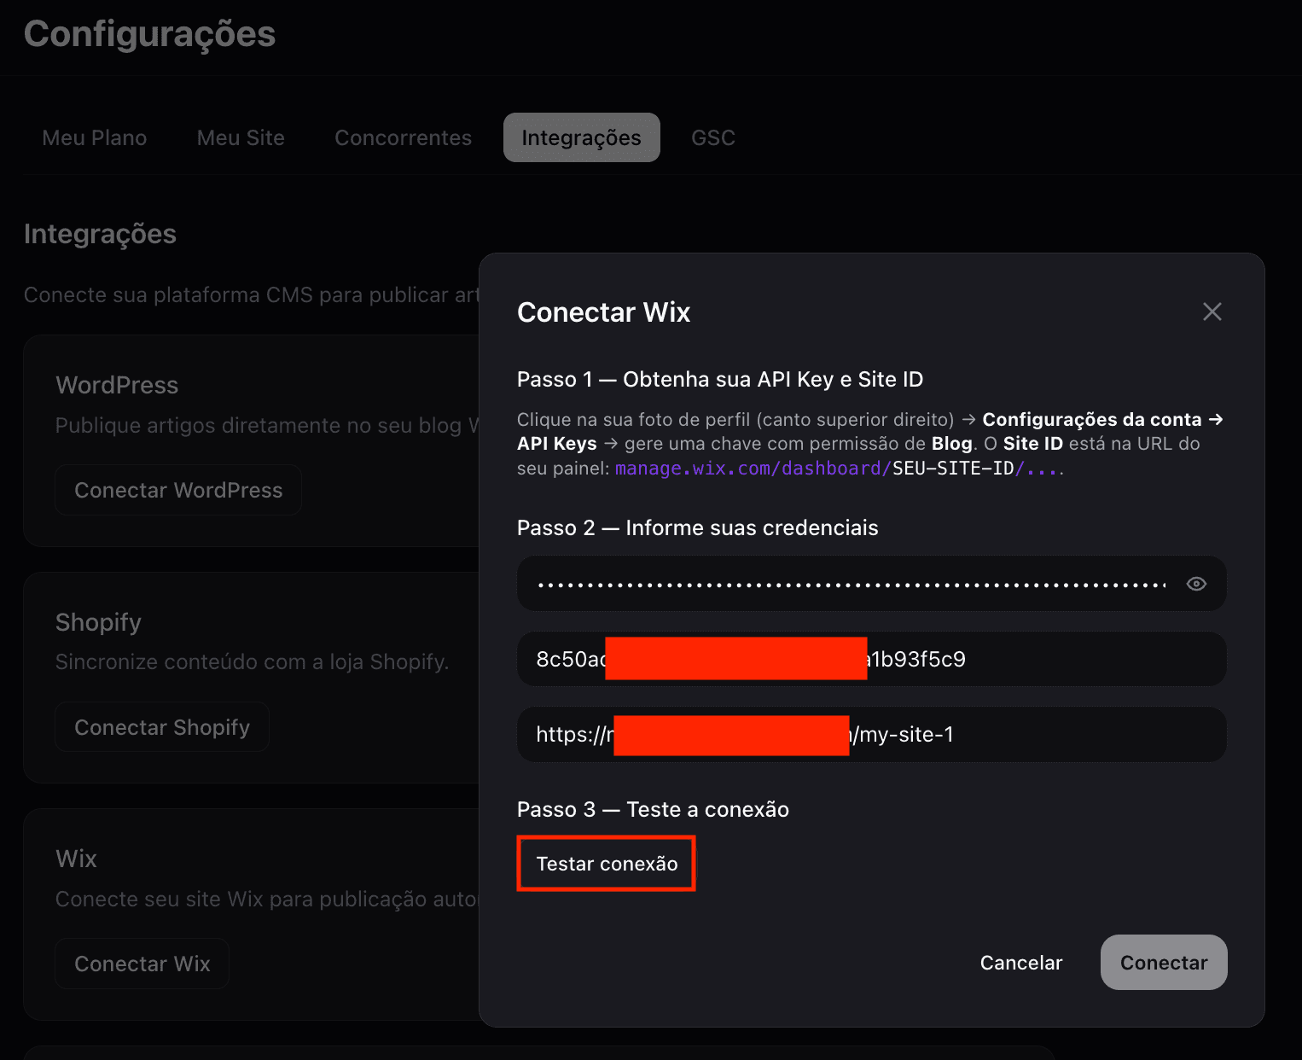Image resolution: width=1302 pixels, height=1060 pixels.
Task: Click the Wix card title
Action: [76, 859]
